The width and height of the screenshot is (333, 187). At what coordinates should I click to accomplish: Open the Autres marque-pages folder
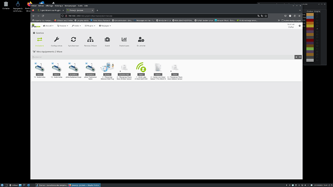tap(291, 20)
